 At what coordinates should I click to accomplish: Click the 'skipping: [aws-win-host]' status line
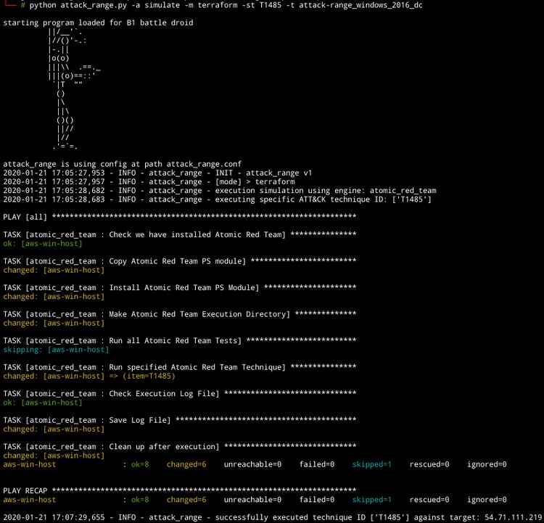coord(56,350)
